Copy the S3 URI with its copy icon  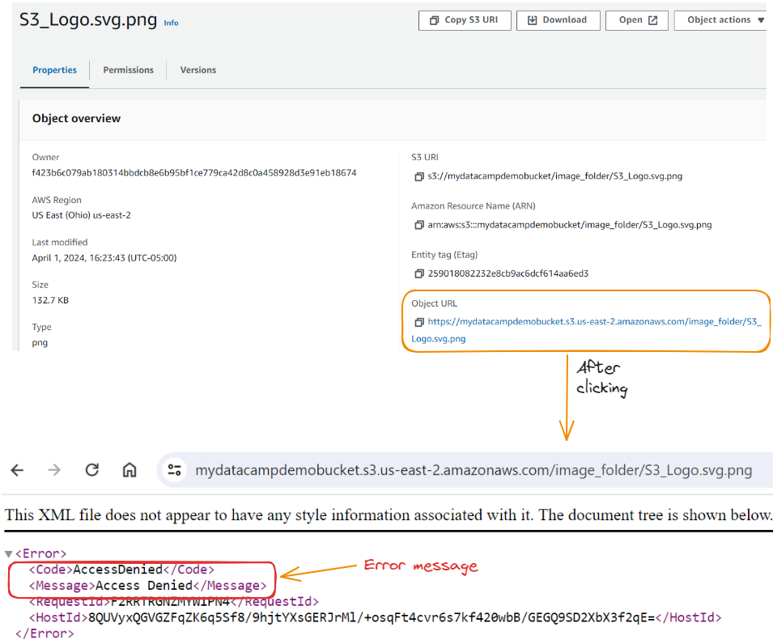tap(419, 176)
